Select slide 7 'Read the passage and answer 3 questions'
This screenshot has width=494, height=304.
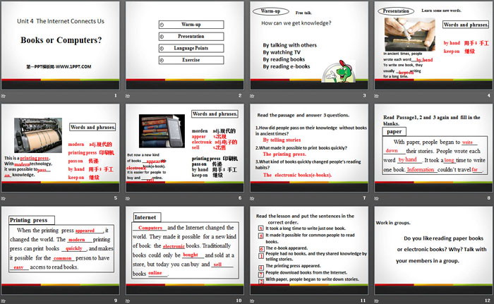(x=309, y=148)
